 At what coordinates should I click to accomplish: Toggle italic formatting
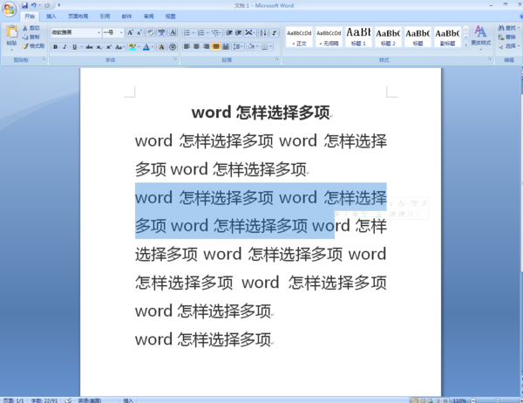tap(65, 47)
